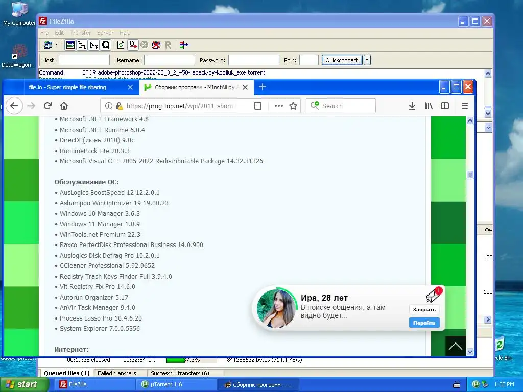Screen dimensions: 523x392
Task: Click µTorrent system tray icon
Action: [x=476, y=384]
